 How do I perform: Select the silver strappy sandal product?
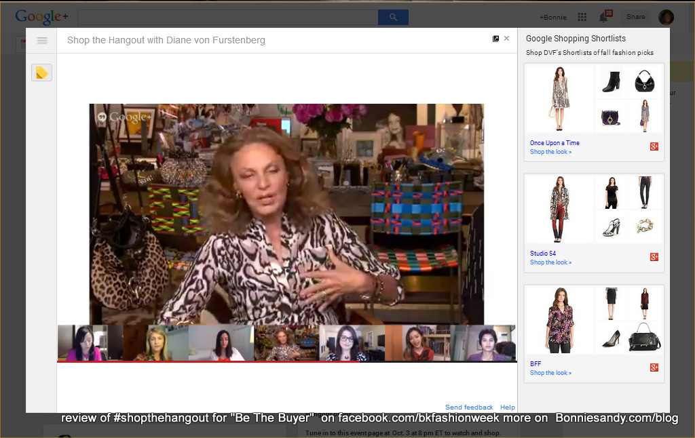(612, 227)
